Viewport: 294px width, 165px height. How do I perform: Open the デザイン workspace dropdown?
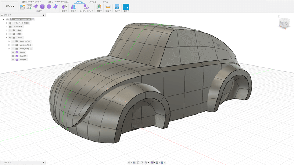(10, 7)
